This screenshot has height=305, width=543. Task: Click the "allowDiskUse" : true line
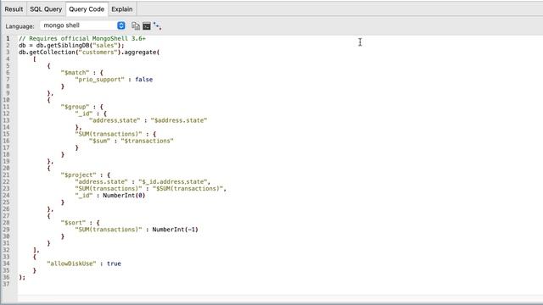click(84, 263)
